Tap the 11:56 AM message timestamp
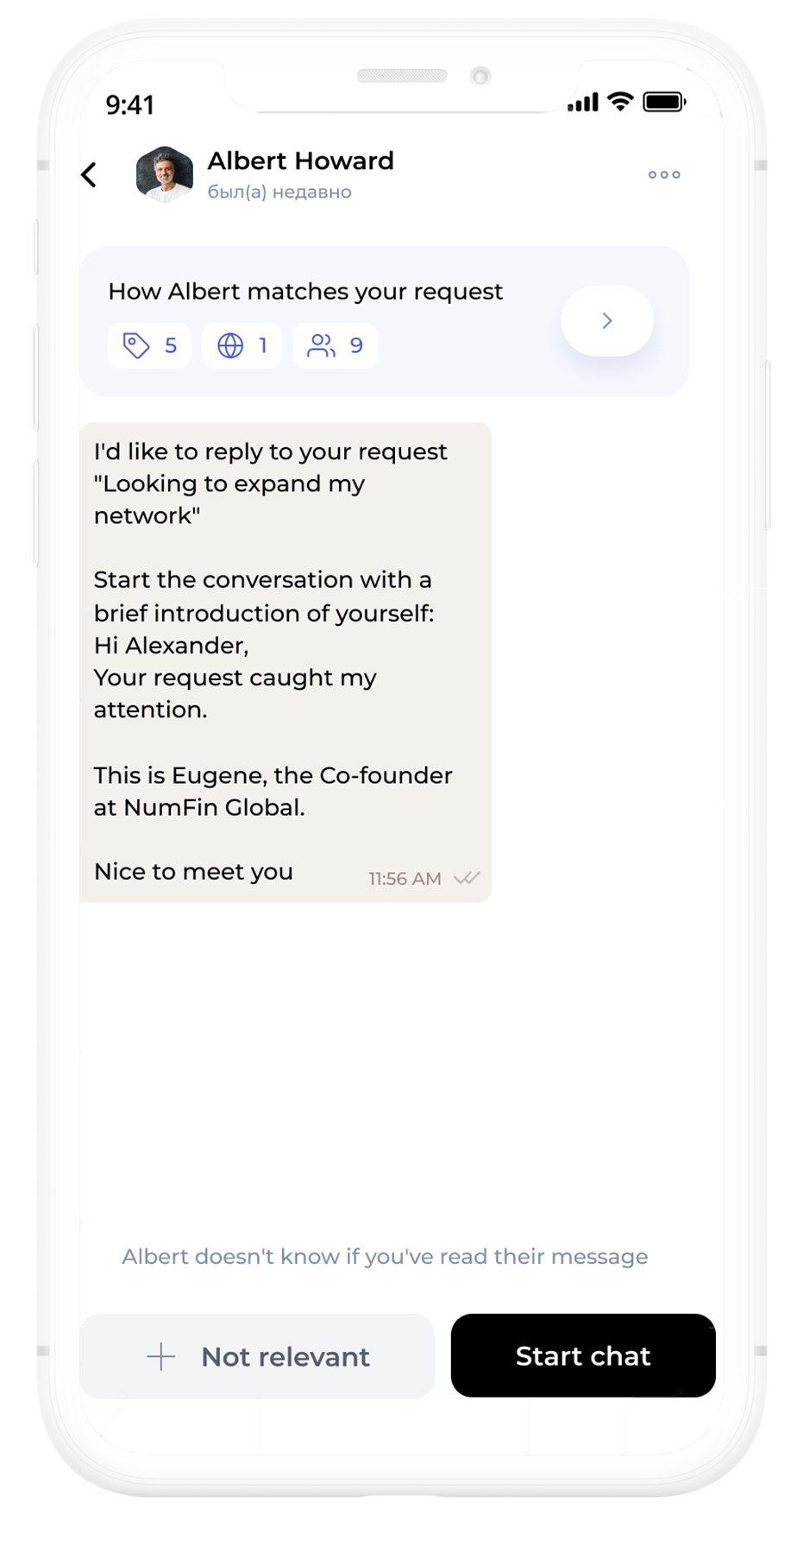 coord(405,879)
